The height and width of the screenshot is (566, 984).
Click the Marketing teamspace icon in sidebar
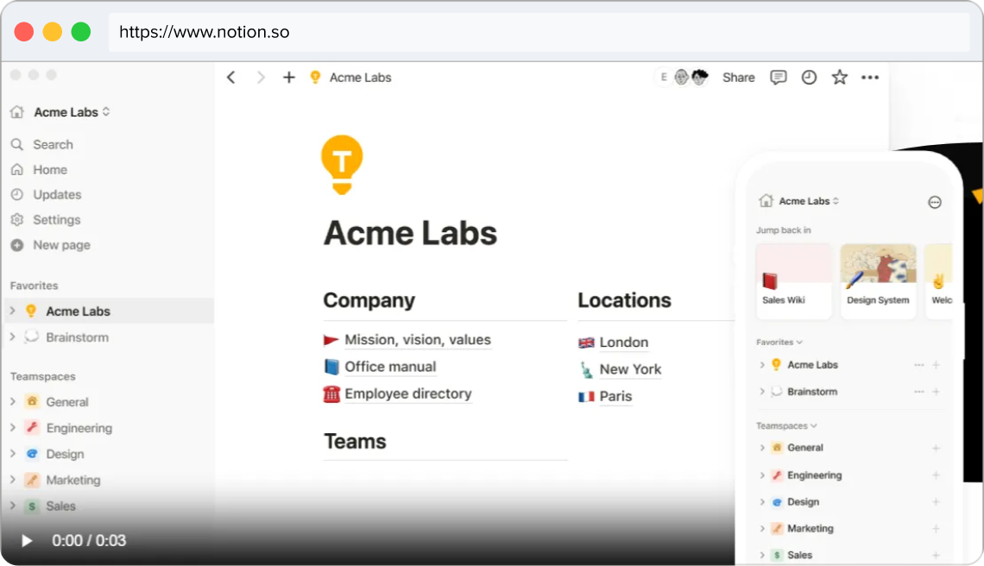(x=32, y=480)
